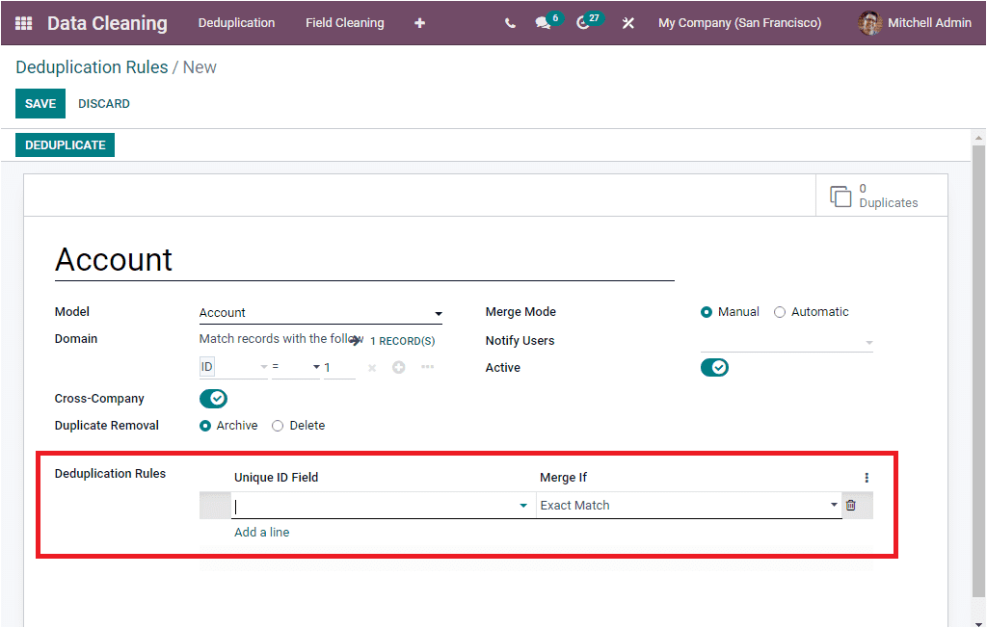Go back to Deduplication Rules breadcrumb
The image size is (987, 628).
tap(92, 67)
